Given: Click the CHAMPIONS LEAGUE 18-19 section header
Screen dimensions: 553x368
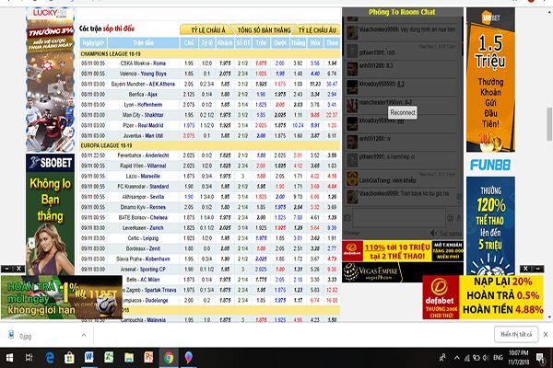Looking at the screenshot, I should 210,54.
